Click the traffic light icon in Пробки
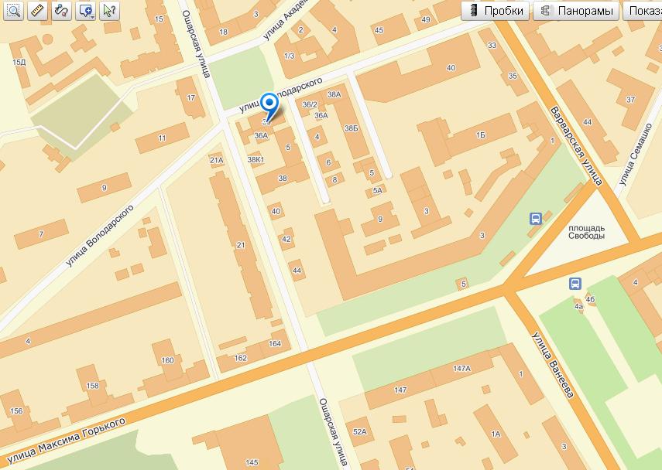This screenshot has height=470, width=662. (x=474, y=11)
